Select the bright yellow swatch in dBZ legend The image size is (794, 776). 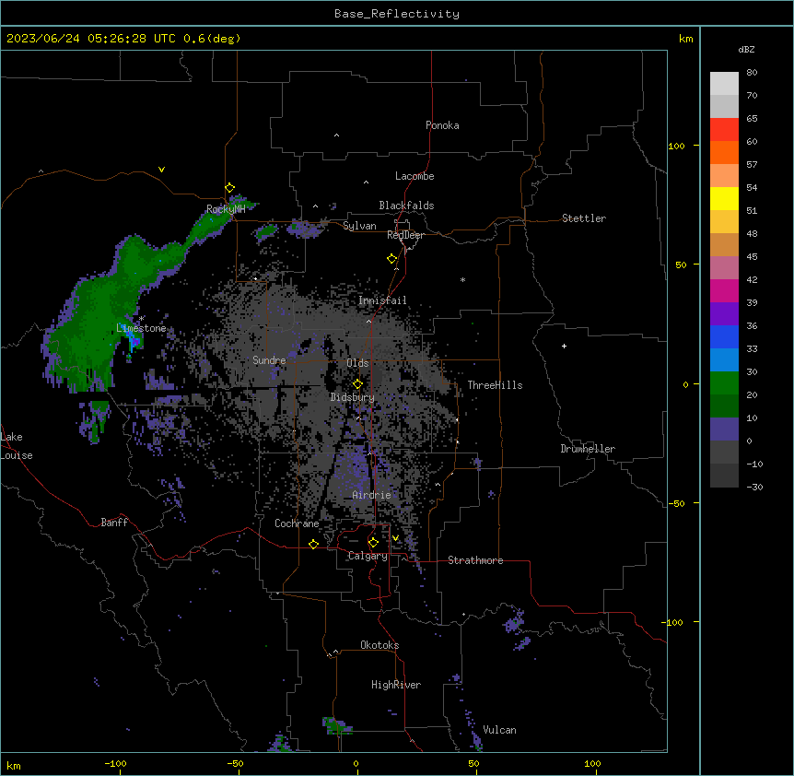[724, 198]
